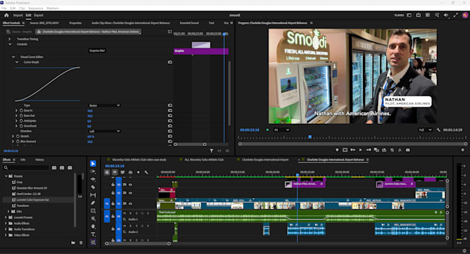Expand Transition Timing section

coord(9,39)
